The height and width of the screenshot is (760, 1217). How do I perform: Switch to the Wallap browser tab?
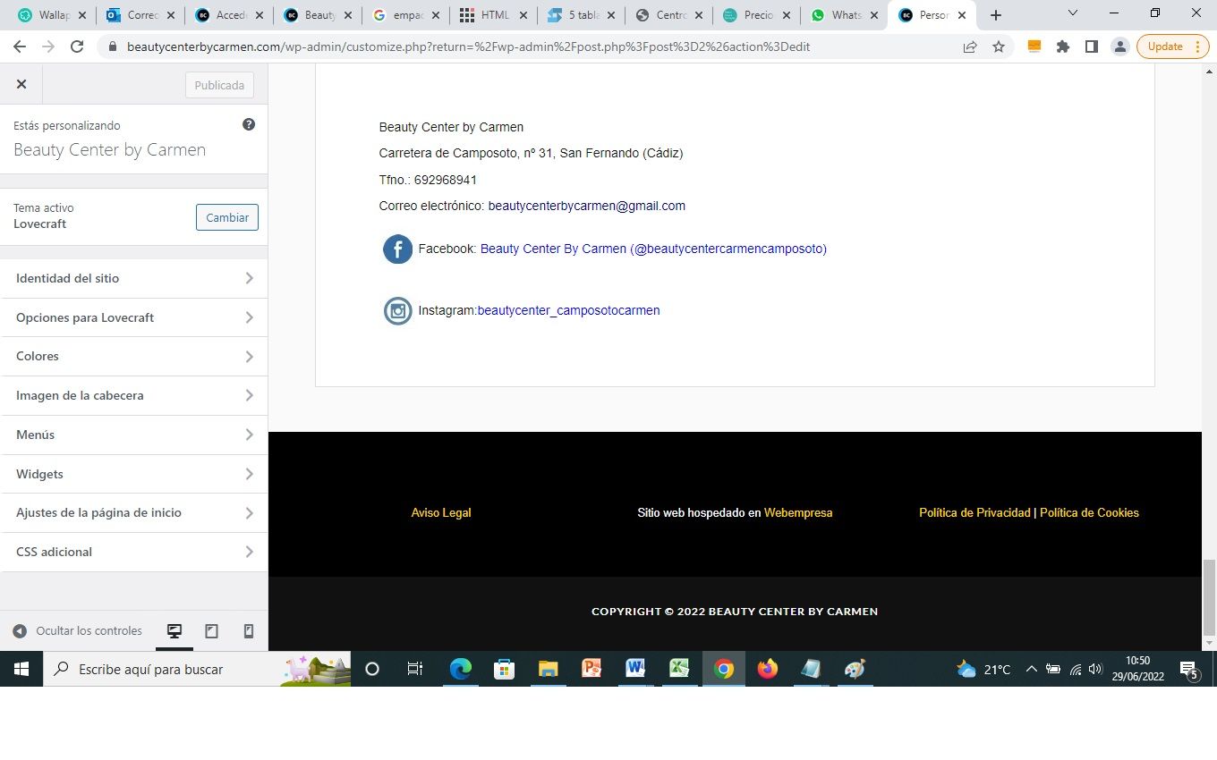tap(54, 15)
